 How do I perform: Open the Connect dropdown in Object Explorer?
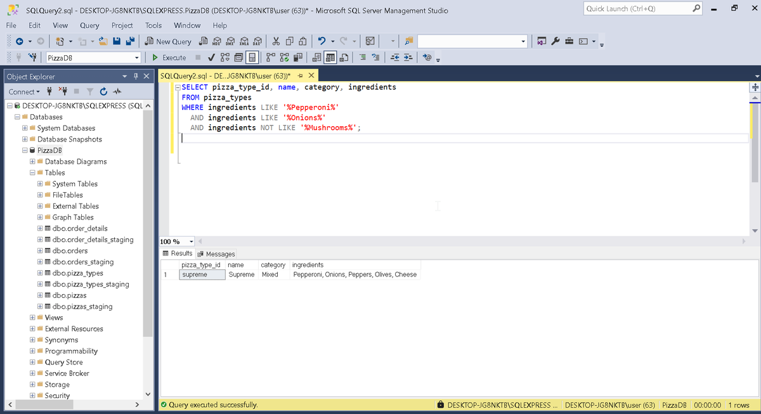(x=24, y=92)
